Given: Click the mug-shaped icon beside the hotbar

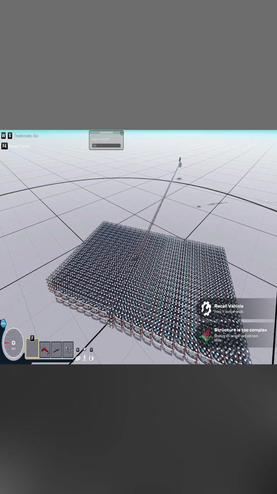Looking at the screenshot, I should tap(91, 358).
